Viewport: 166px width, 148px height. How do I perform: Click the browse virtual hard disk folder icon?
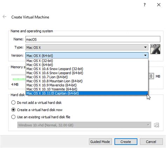pyautogui.click(x=157, y=125)
